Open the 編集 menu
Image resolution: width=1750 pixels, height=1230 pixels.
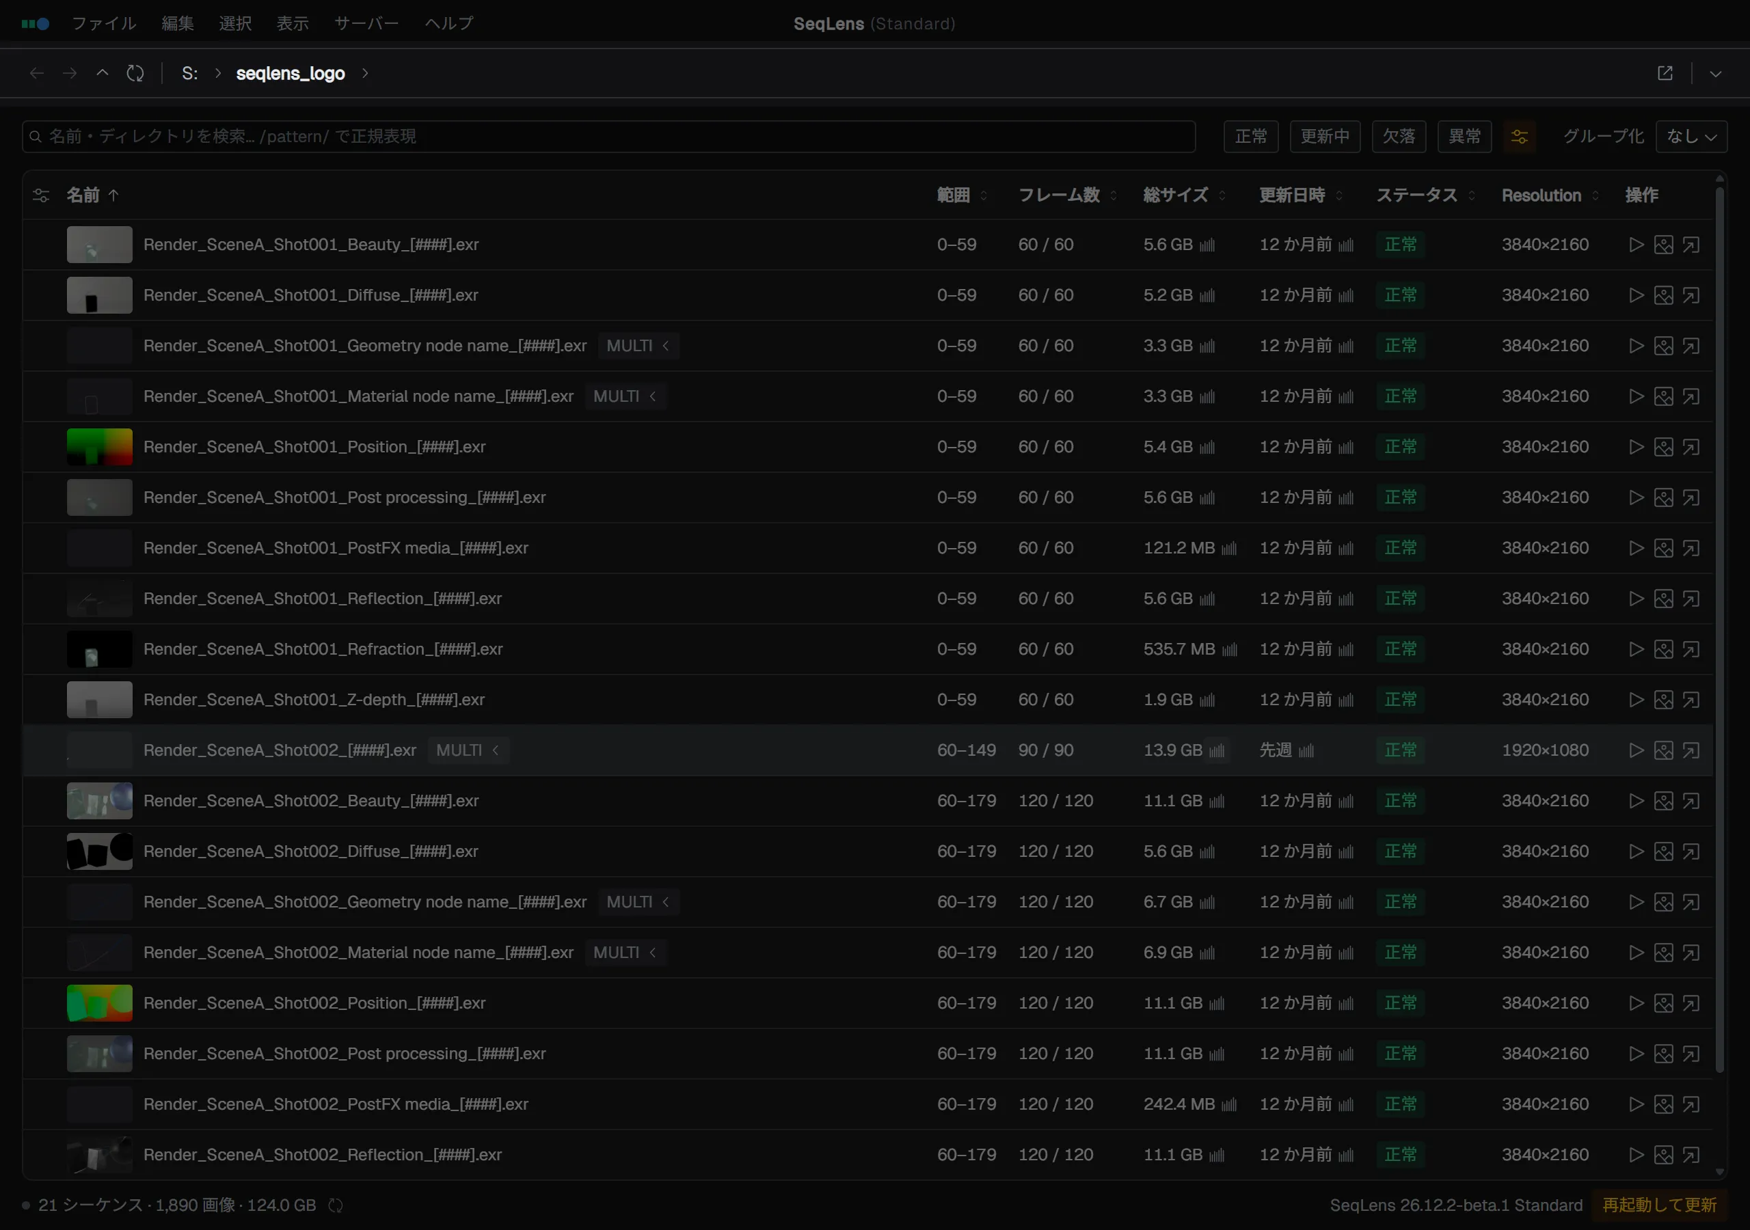178,24
